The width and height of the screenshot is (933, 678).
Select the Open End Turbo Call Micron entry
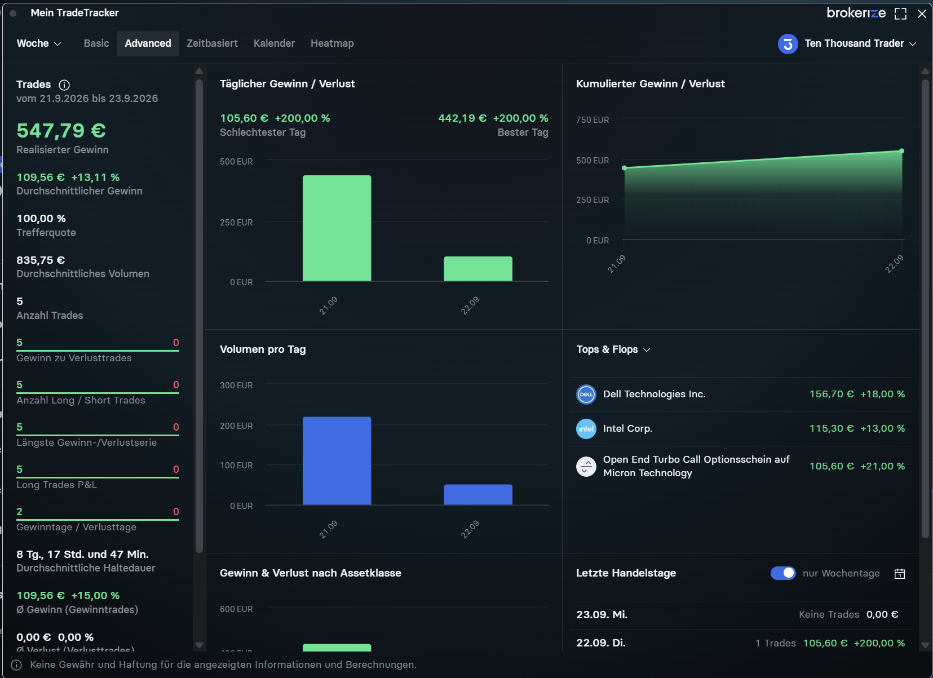740,467
